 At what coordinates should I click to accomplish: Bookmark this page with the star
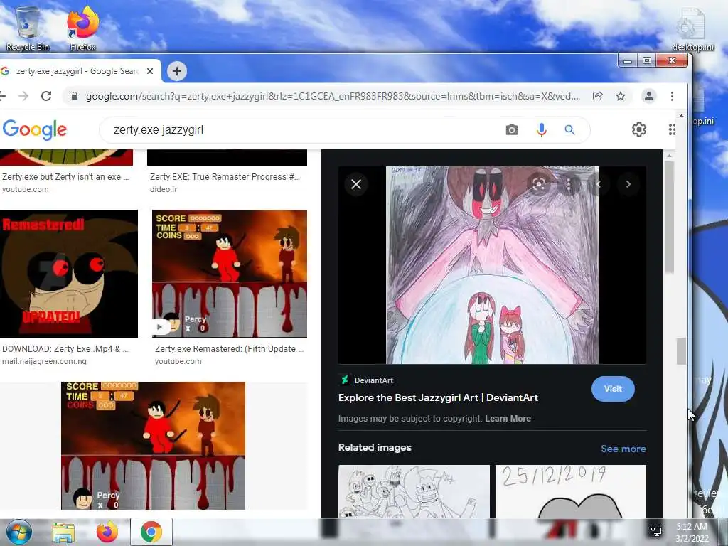pyautogui.click(x=620, y=96)
